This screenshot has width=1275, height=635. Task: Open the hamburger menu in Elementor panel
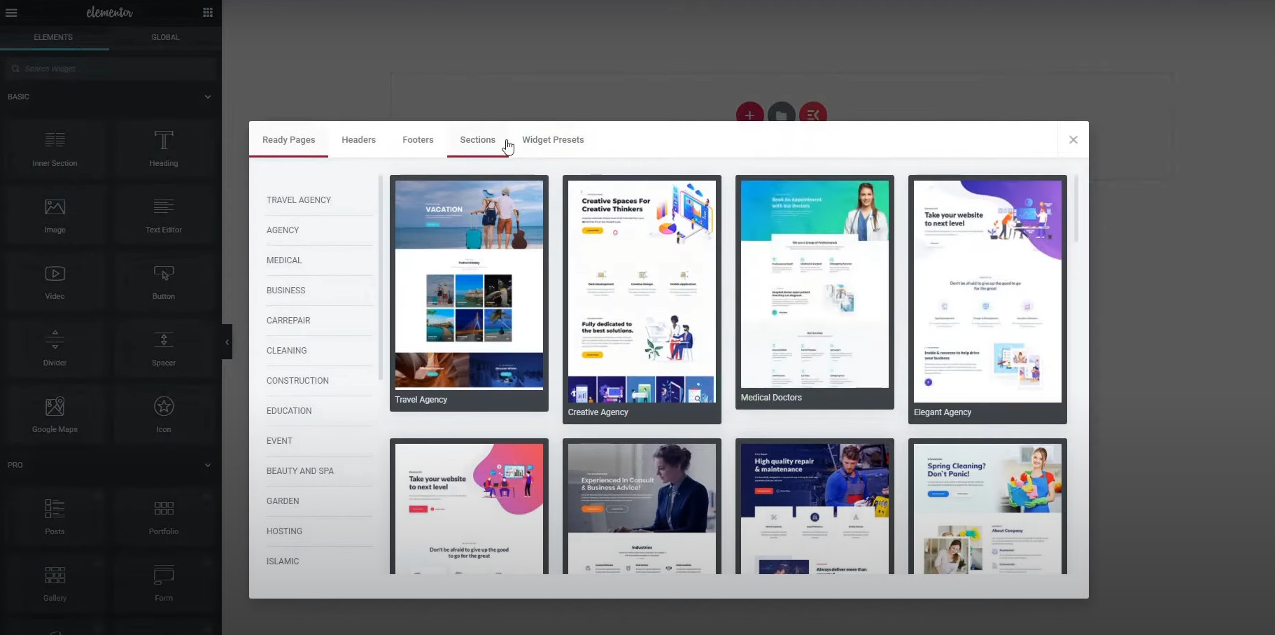(11, 13)
